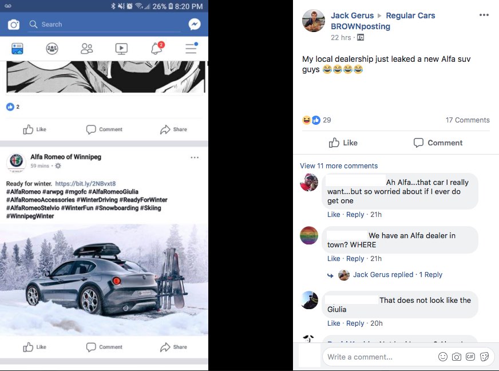Open Messenger from the top bar

(x=195, y=25)
